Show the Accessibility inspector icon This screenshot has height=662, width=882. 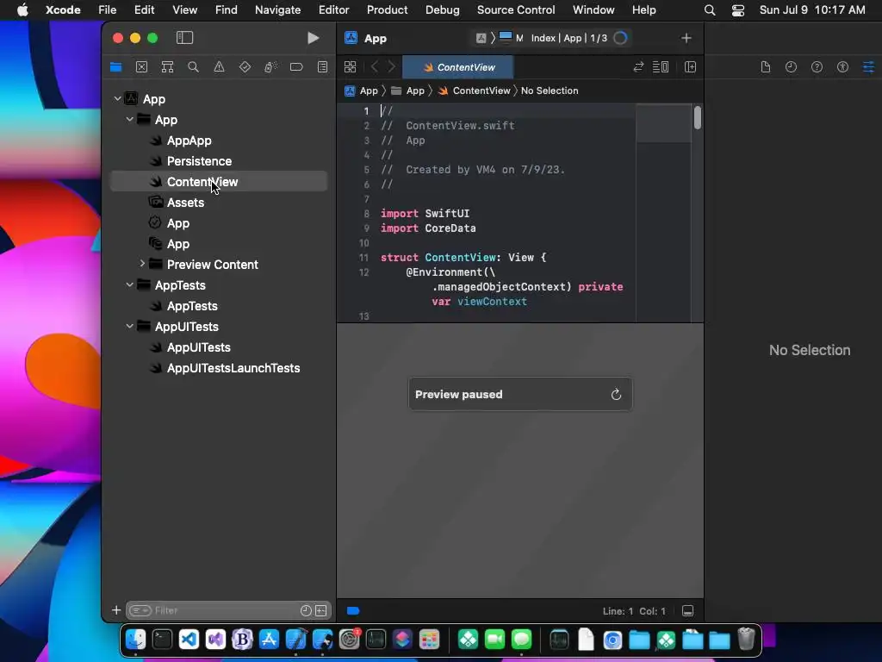[x=842, y=67]
